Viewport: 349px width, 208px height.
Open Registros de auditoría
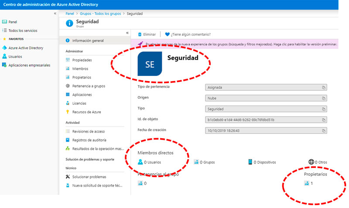89,140
